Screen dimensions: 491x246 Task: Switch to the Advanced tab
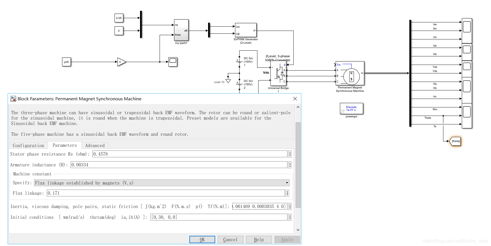coord(95,145)
